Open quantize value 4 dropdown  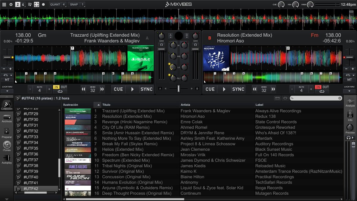64,4
